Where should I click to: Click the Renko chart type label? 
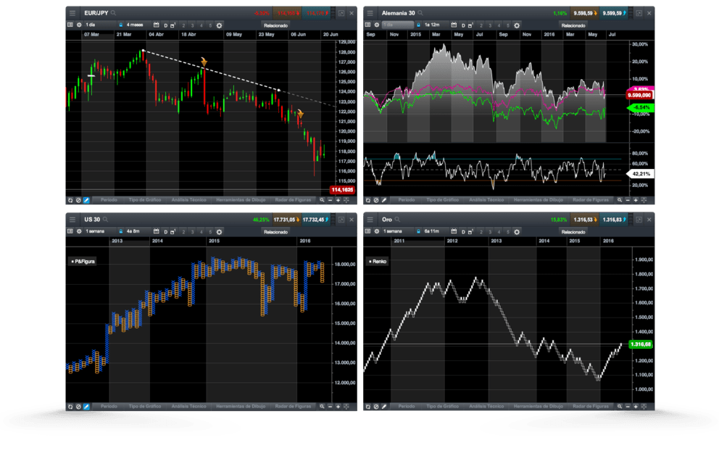pos(378,262)
